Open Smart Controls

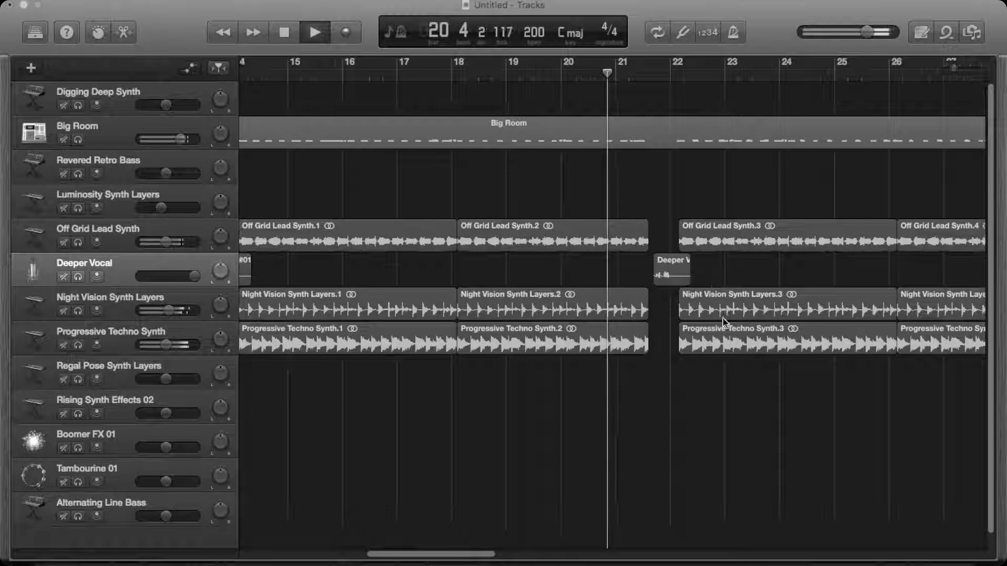98,32
